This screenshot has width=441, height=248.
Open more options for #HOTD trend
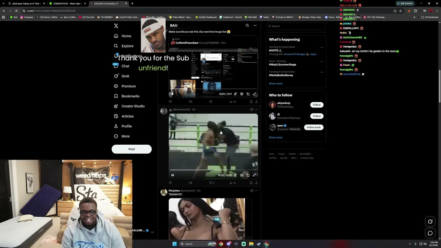tap(322, 48)
